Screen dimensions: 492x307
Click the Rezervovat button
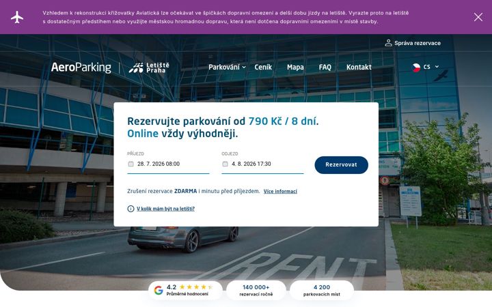point(341,165)
